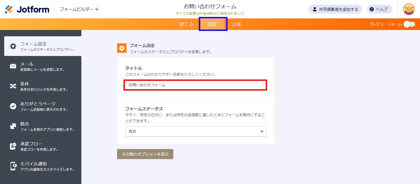The width and height of the screenshot is (420, 184).
Task: Click the puzzle piece icon for 統合
Action: (x=13, y=126)
